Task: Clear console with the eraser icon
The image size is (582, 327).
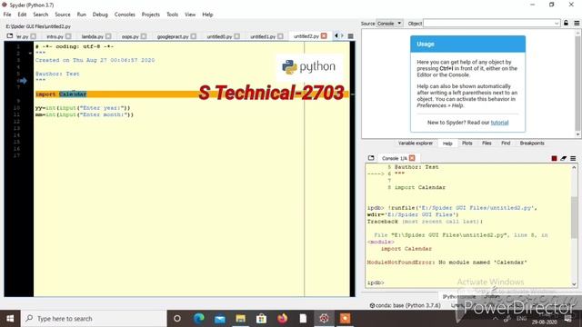Action: (564, 158)
